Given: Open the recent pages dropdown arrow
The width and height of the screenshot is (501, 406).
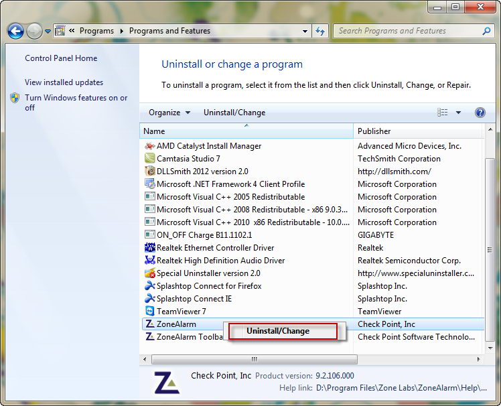Looking at the screenshot, I should click(x=48, y=31).
